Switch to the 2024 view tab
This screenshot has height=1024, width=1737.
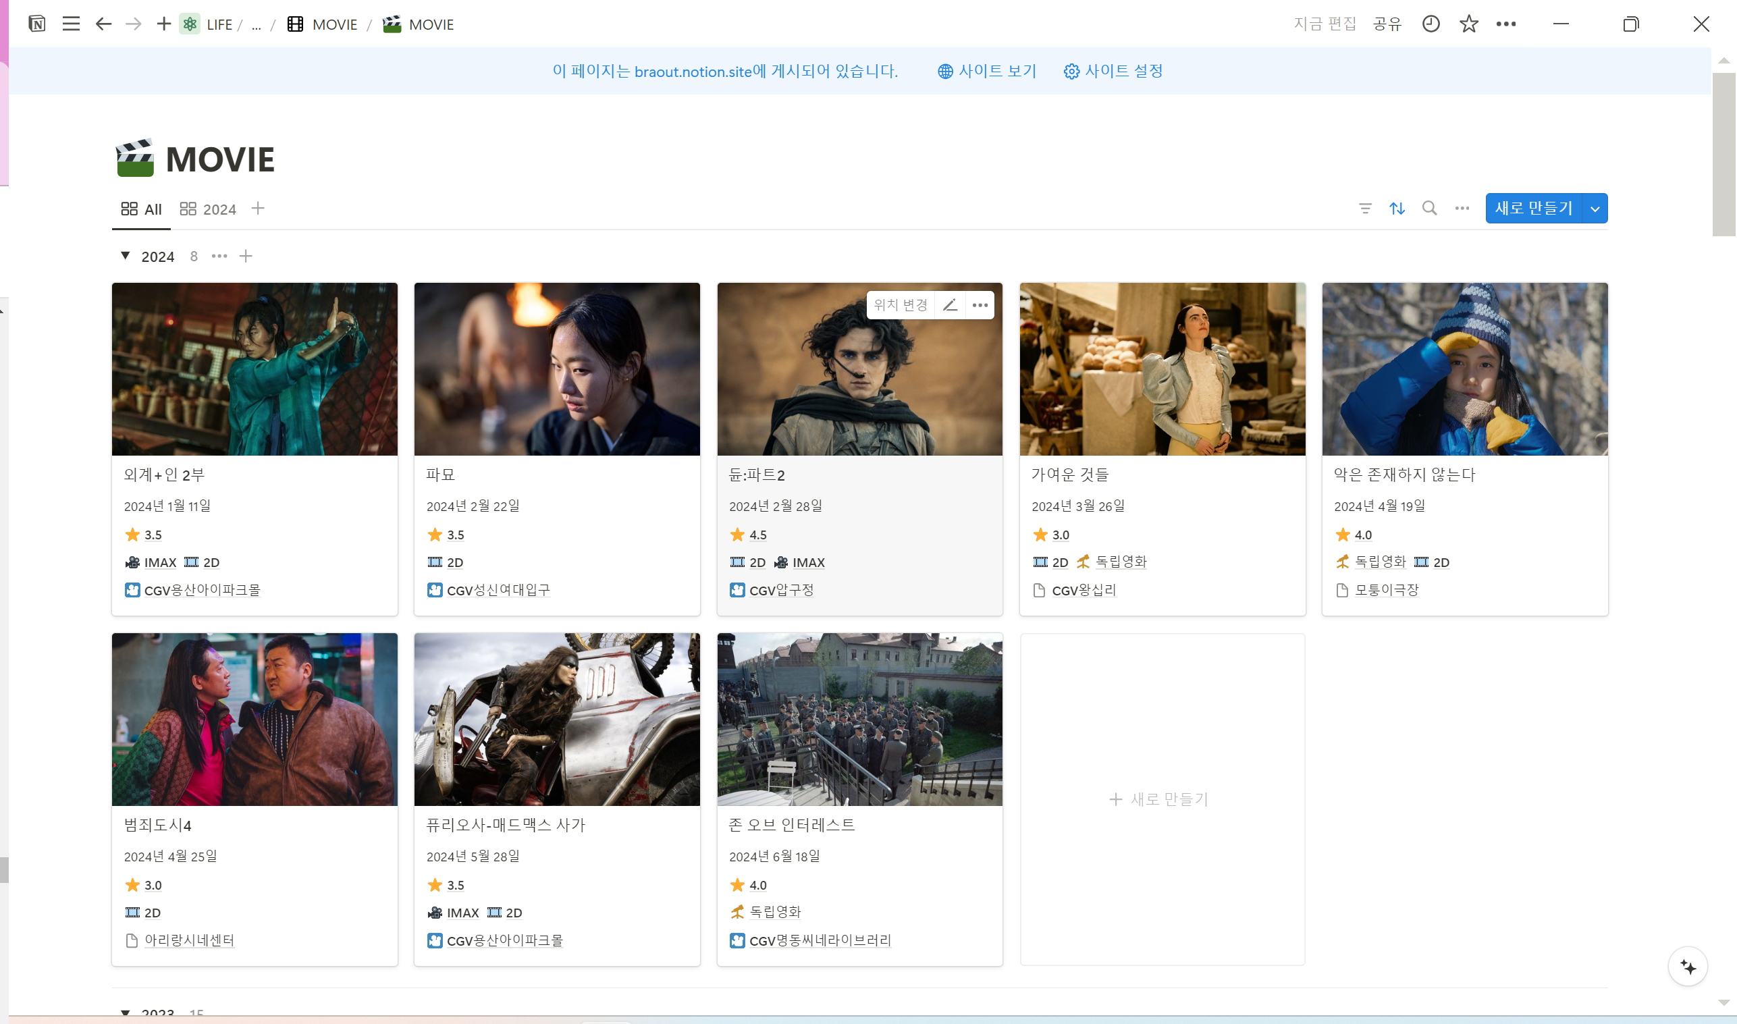[x=208, y=209]
